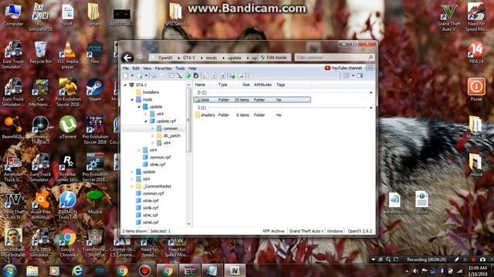Click the tree scrollbar down arrow
Image resolution: width=494 pixels, height=277 pixels.
click(188, 224)
